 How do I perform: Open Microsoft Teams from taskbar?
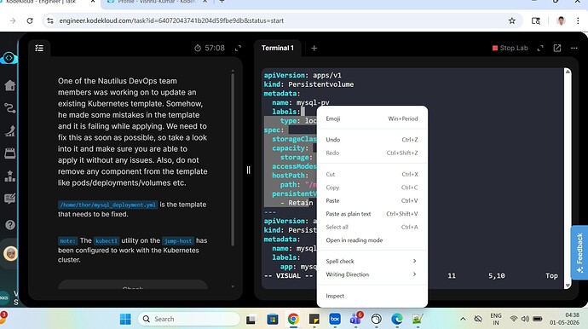click(356, 320)
